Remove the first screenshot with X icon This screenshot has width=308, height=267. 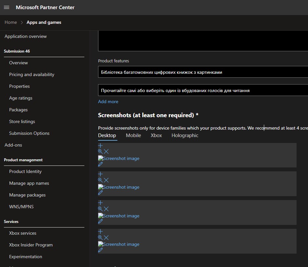pos(106,151)
